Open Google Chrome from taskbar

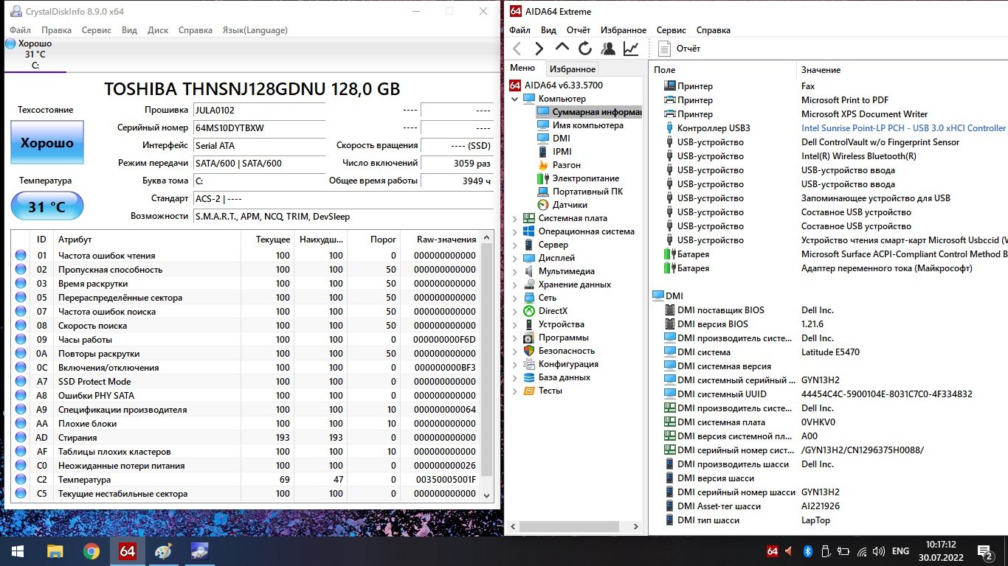coord(91,551)
